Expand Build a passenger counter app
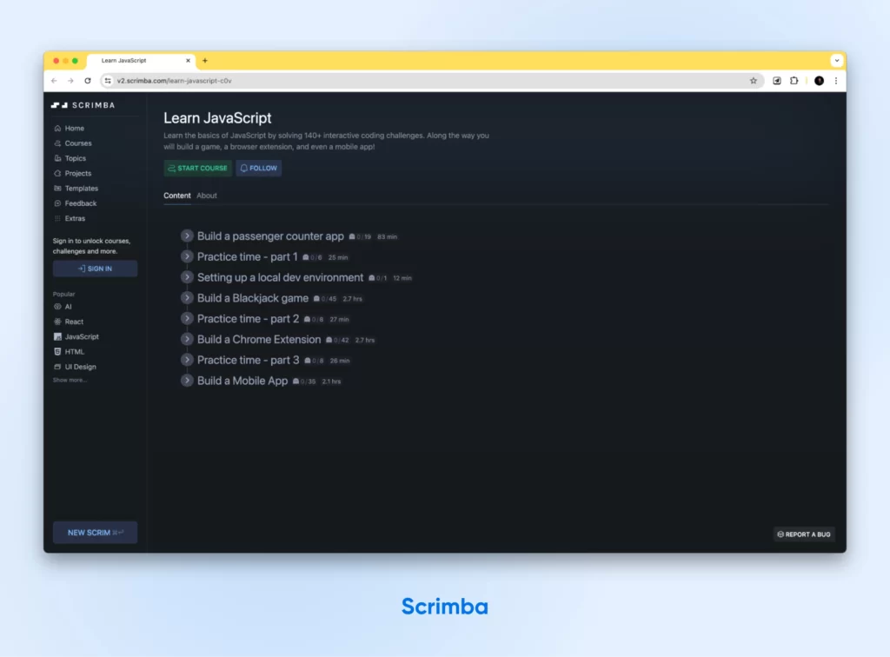The width and height of the screenshot is (890, 657). (187, 236)
